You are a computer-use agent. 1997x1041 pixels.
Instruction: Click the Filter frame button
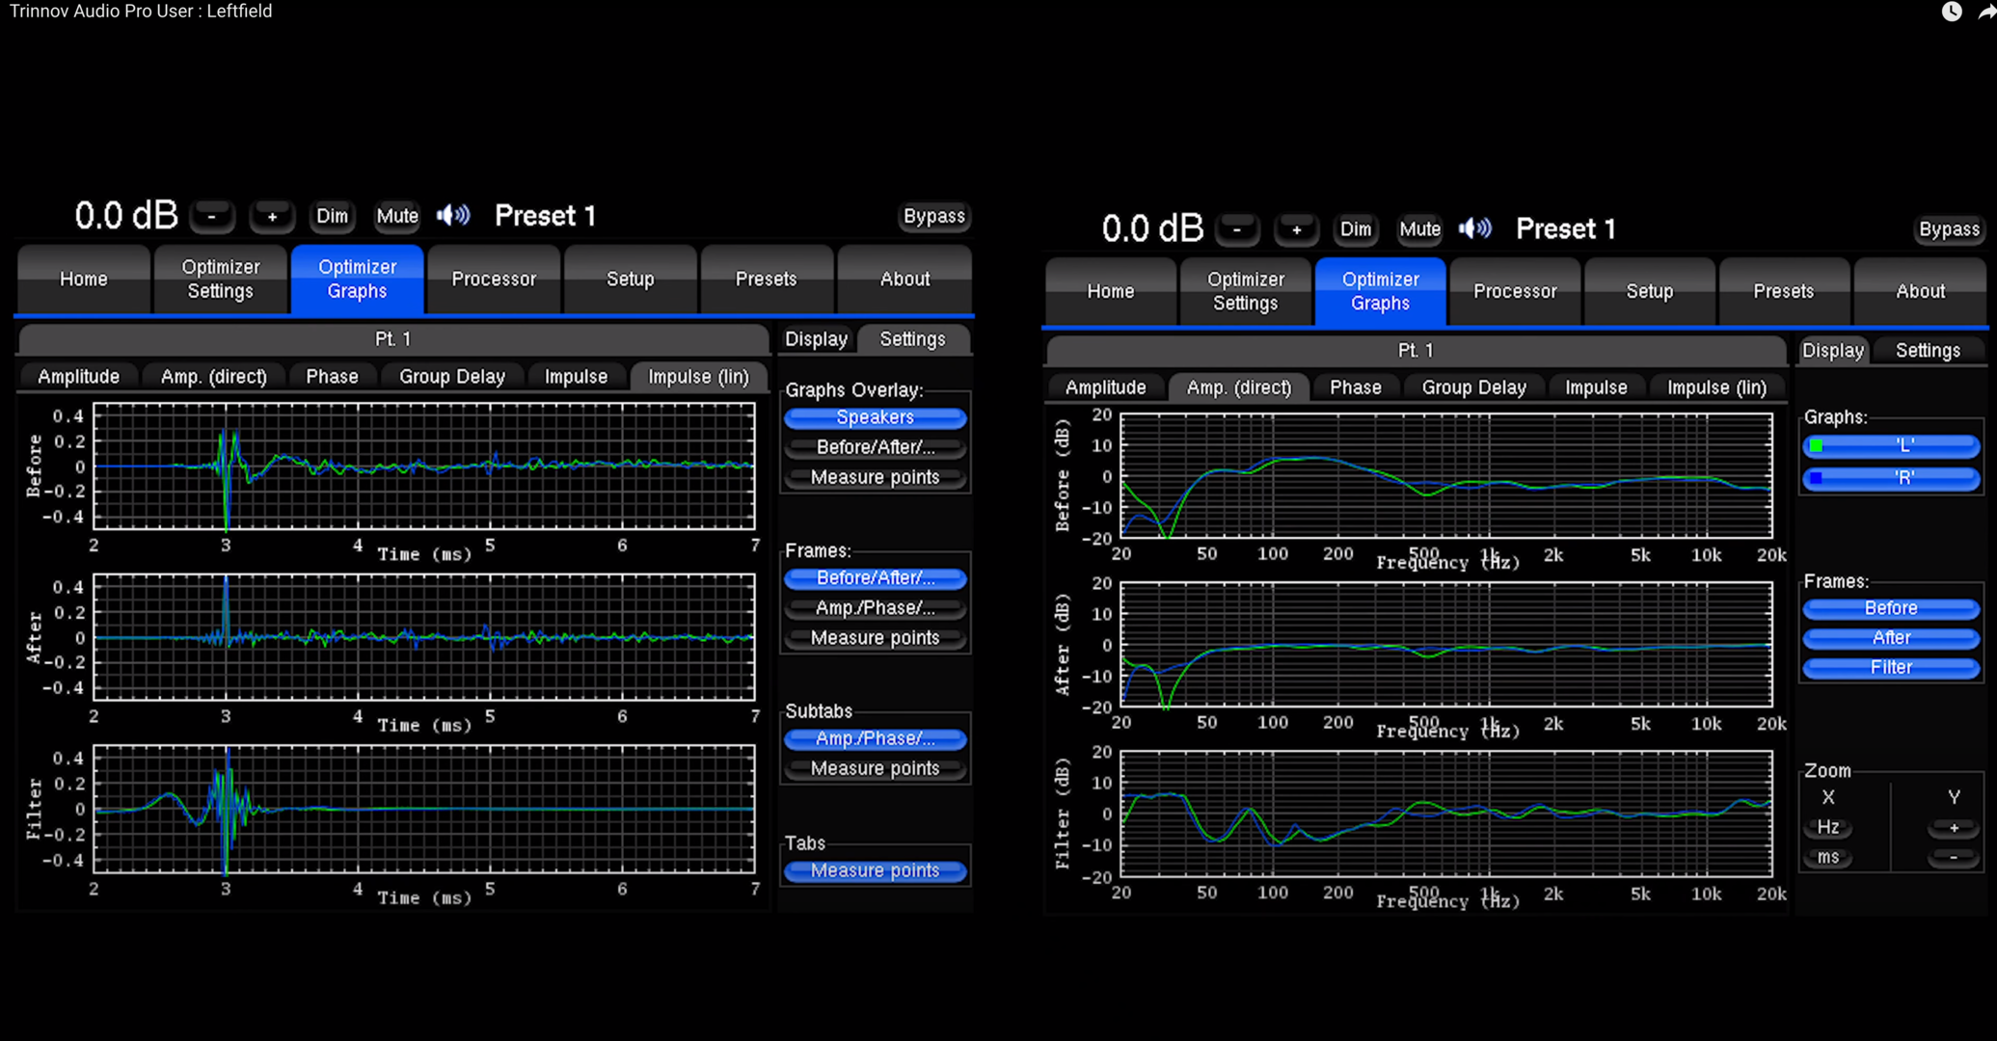(x=1890, y=667)
